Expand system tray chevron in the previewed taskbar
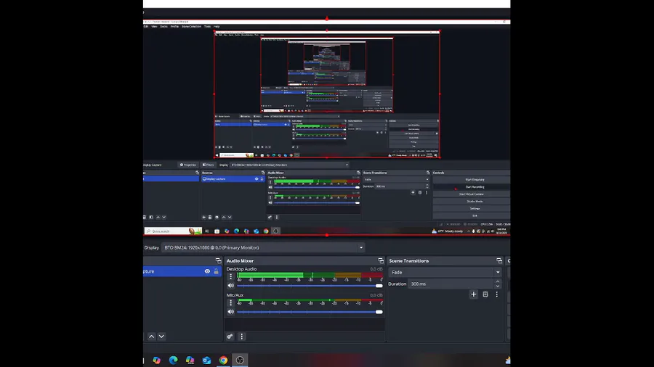 coord(469,231)
